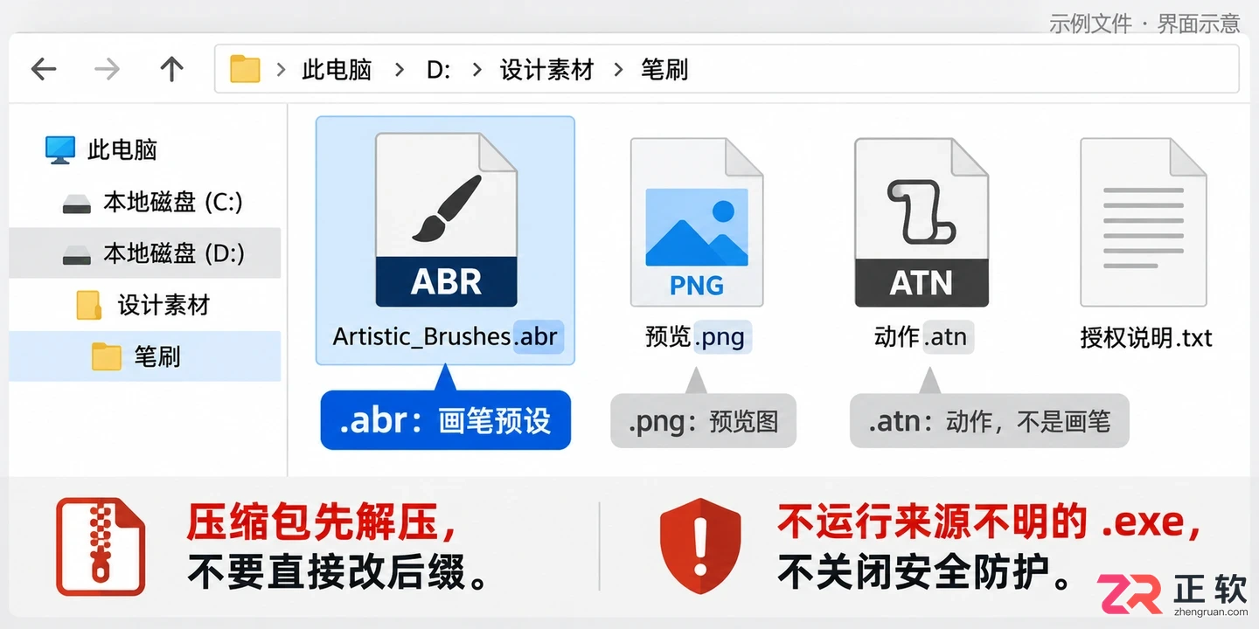This screenshot has height=629, width=1259.
Task: Go up one folder level
Action: (171, 69)
